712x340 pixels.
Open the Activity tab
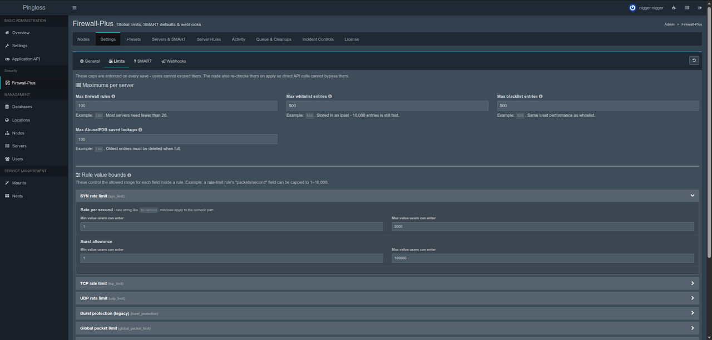click(x=239, y=39)
